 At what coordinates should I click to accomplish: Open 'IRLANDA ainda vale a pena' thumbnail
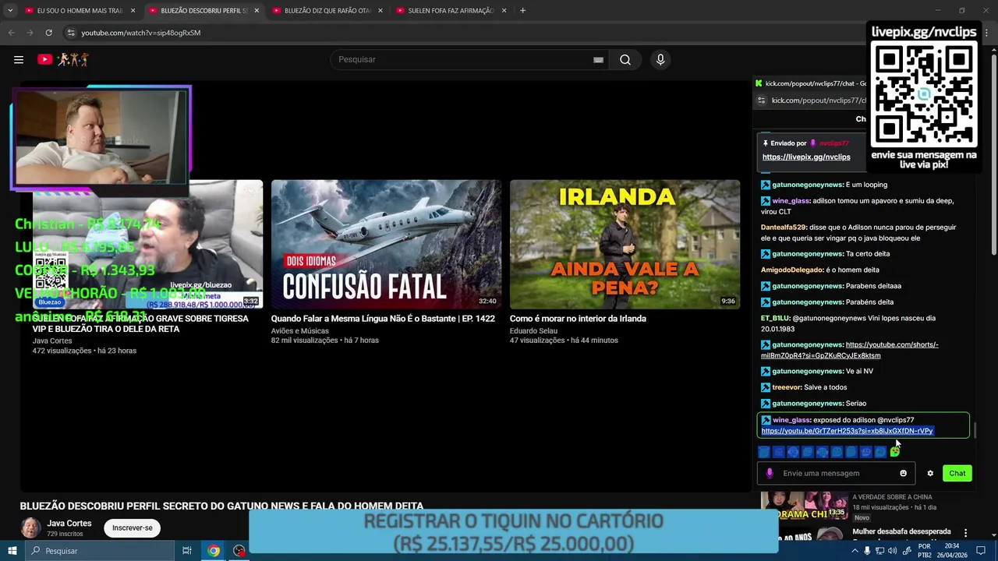click(625, 244)
